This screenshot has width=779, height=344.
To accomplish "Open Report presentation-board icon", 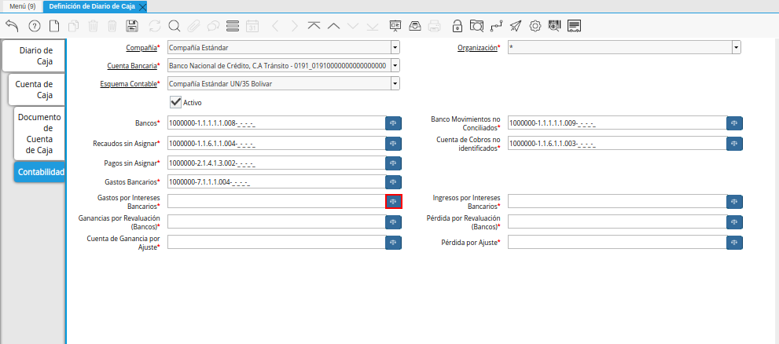I will pos(395,26).
